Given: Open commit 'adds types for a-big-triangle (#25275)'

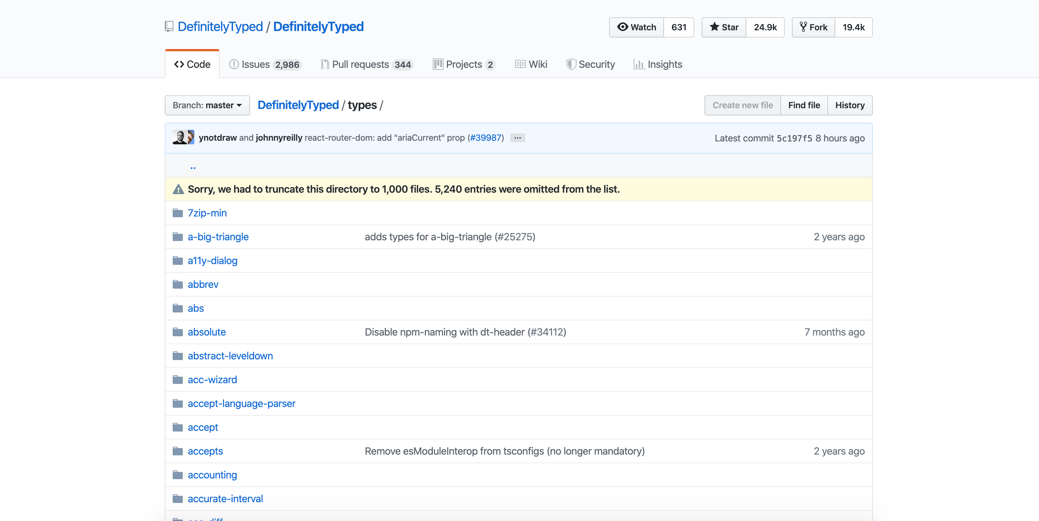Looking at the screenshot, I should tap(450, 237).
